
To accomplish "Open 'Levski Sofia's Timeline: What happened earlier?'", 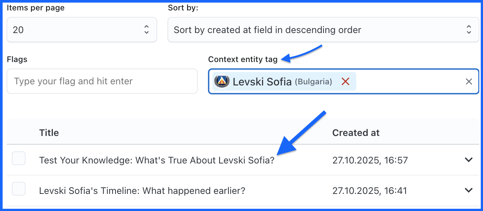I will 142,191.
